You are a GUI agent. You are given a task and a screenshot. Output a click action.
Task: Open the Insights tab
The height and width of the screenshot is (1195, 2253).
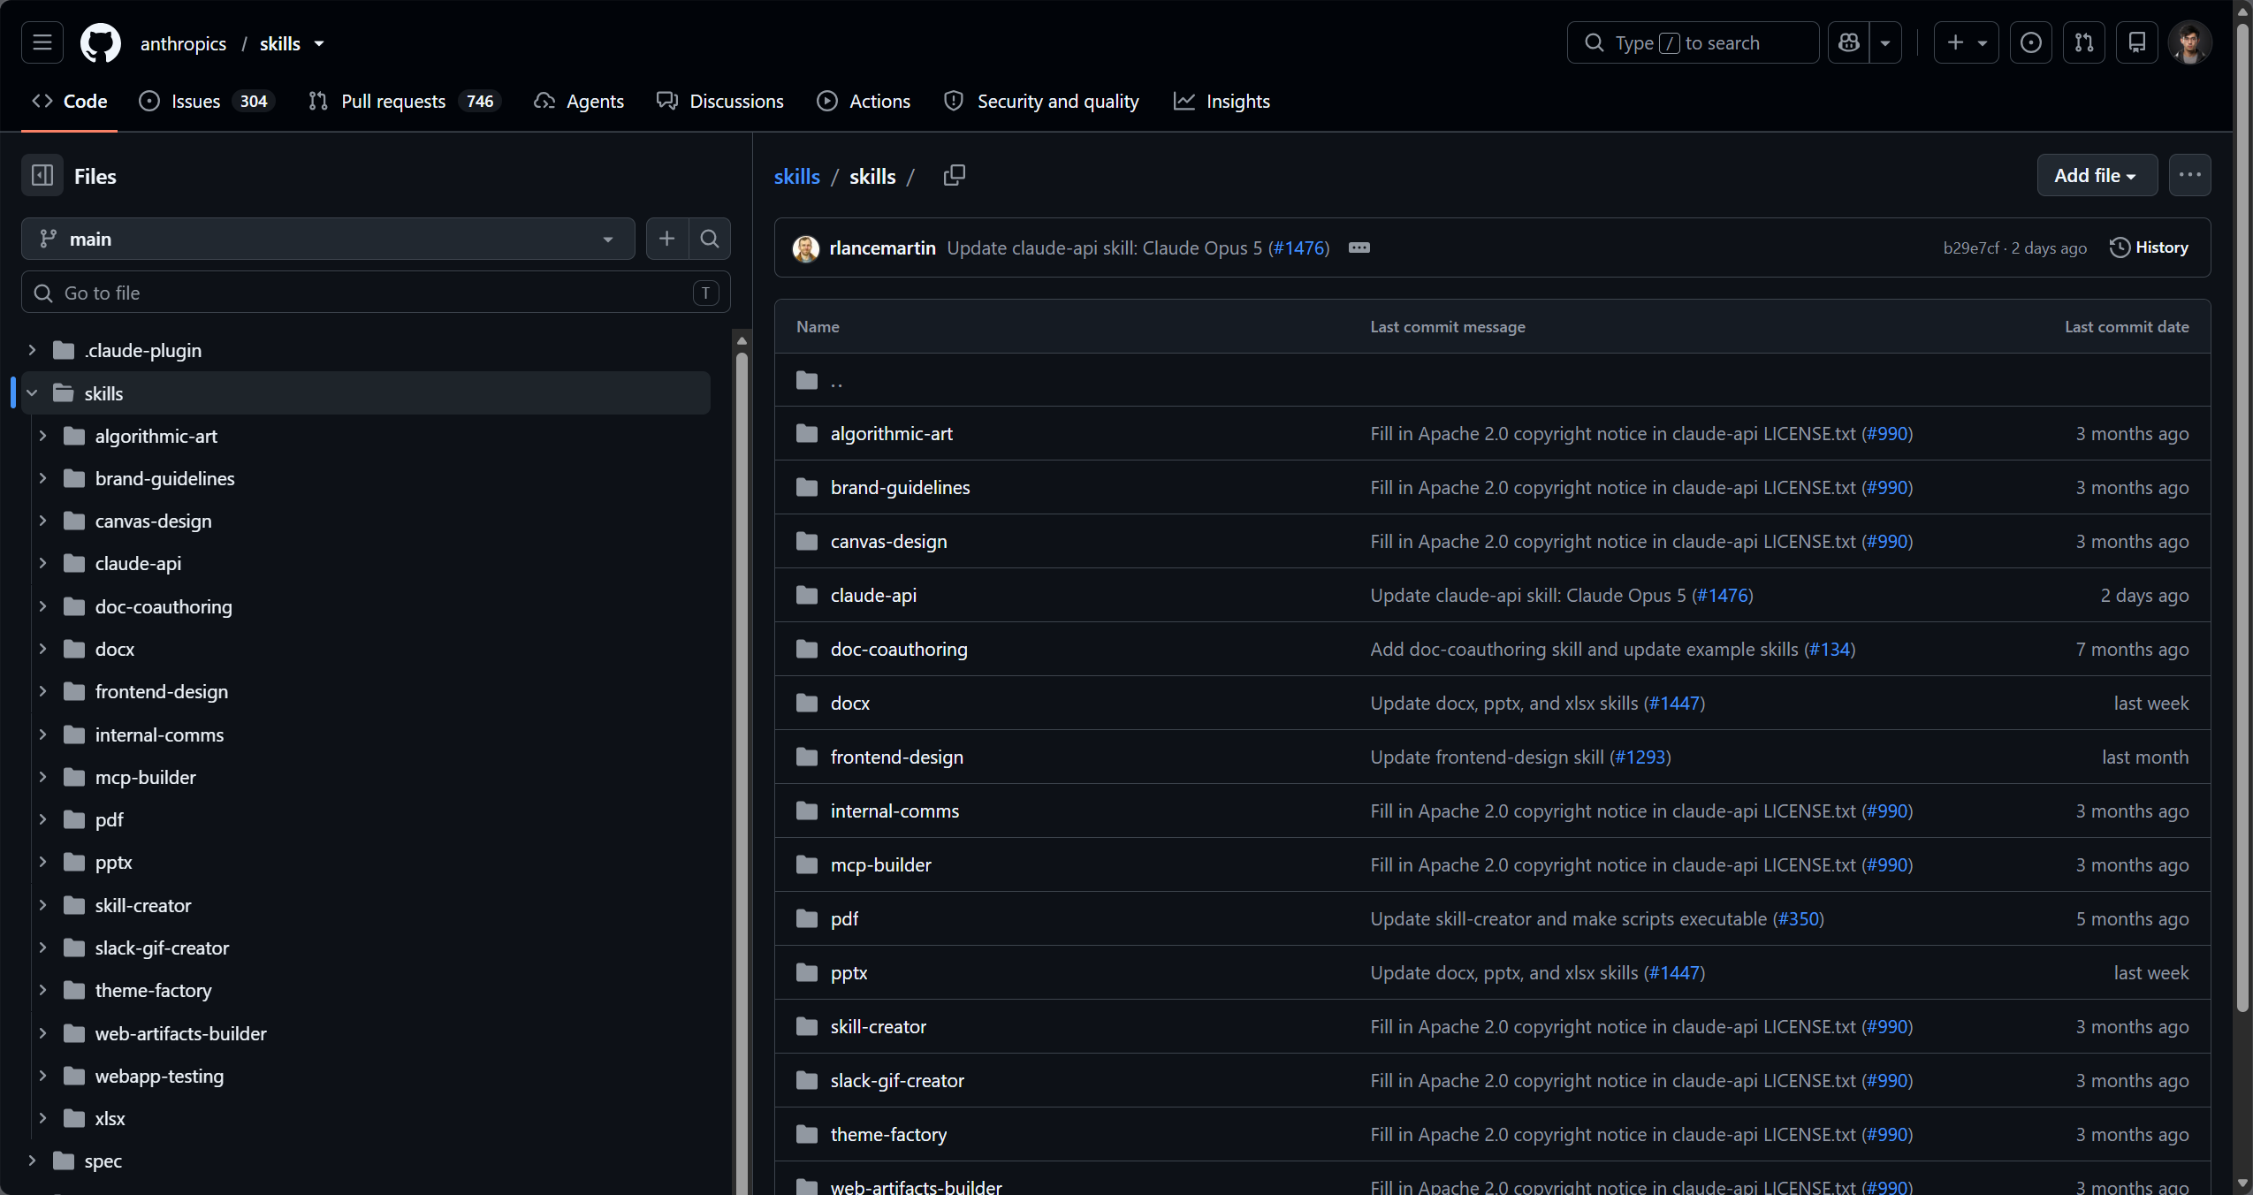click(1222, 101)
